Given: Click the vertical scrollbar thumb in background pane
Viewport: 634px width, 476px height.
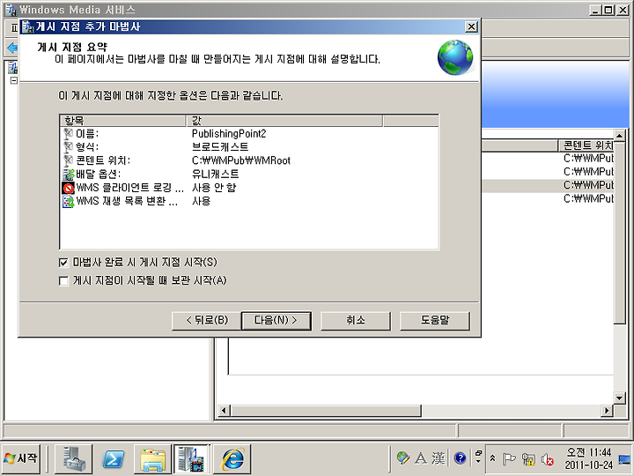Looking at the screenshot, I should [x=619, y=232].
